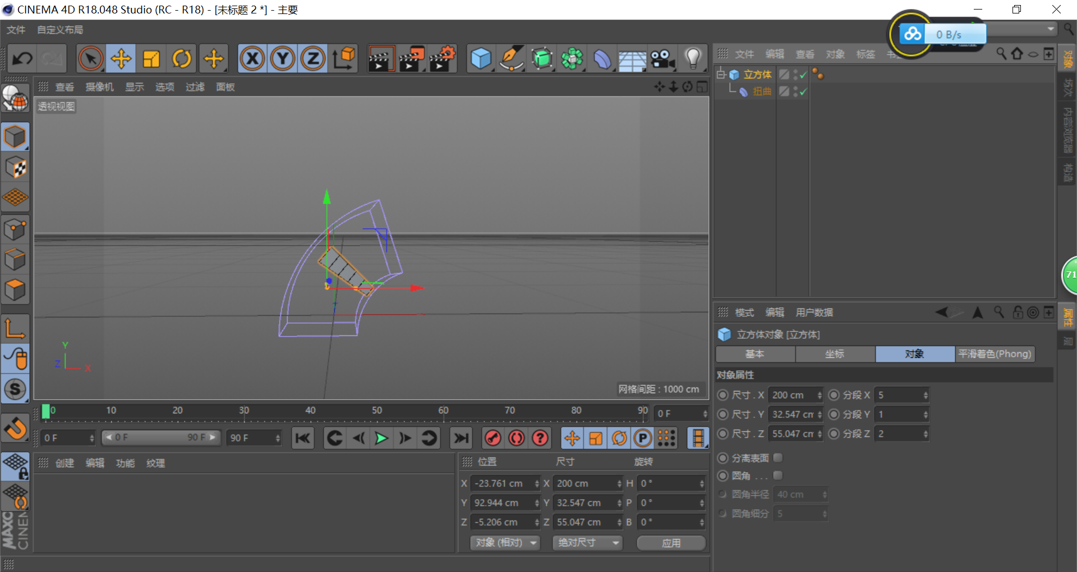
Task: Toggle the Snap S icon
Action: coord(15,389)
